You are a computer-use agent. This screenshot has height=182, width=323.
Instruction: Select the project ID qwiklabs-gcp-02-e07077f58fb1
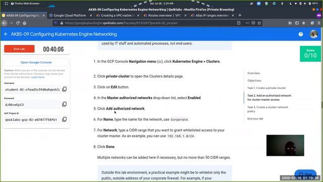click(31, 120)
